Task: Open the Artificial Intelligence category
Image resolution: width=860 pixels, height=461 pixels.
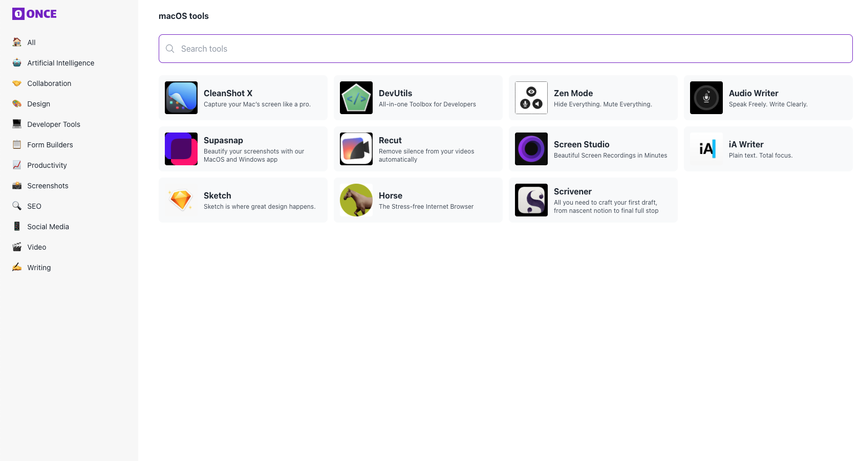Action: (x=61, y=63)
